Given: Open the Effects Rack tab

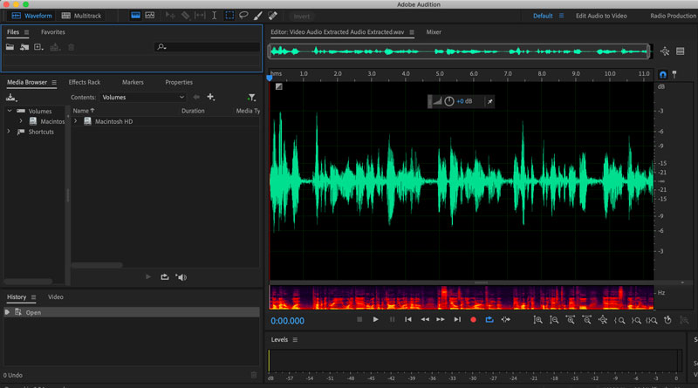Looking at the screenshot, I should tap(84, 82).
